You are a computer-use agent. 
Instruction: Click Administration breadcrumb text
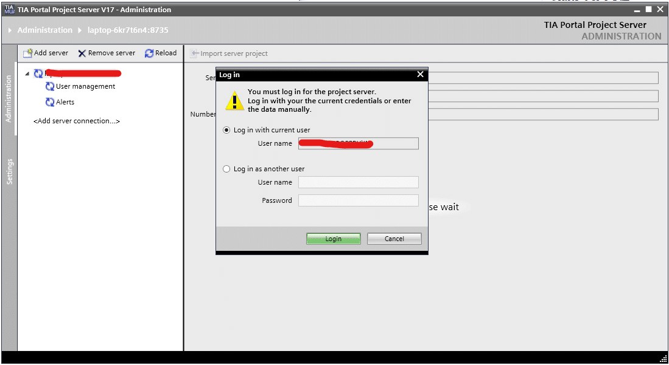[45, 30]
